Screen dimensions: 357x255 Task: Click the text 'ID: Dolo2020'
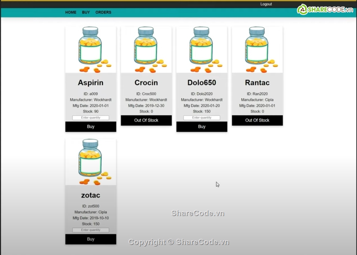202,94
